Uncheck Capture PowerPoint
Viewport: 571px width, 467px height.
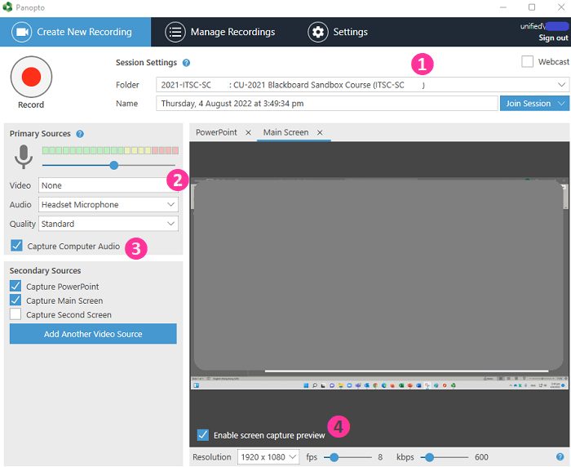[x=15, y=286]
